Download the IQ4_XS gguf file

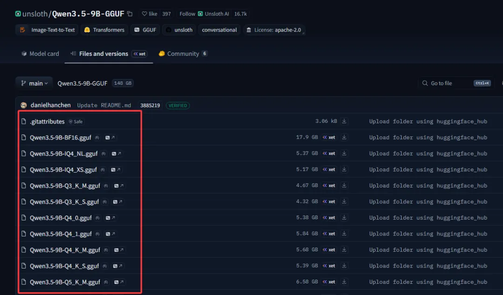(344, 169)
